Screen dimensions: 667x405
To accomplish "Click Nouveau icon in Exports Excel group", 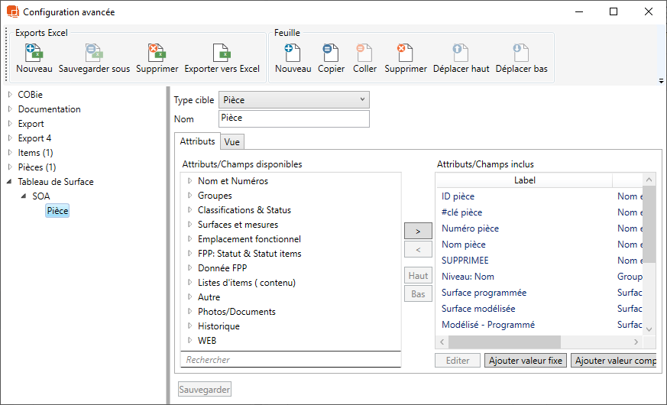I will click(x=34, y=53).
